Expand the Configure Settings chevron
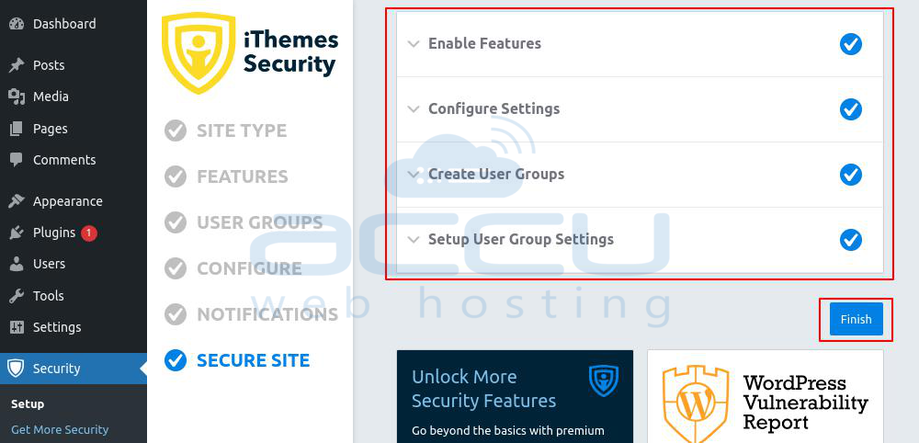 tap(414, 109)
